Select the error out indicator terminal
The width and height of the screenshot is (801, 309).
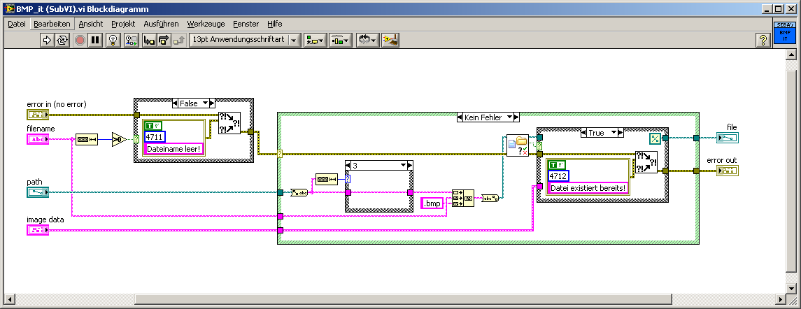click(727, 171)
